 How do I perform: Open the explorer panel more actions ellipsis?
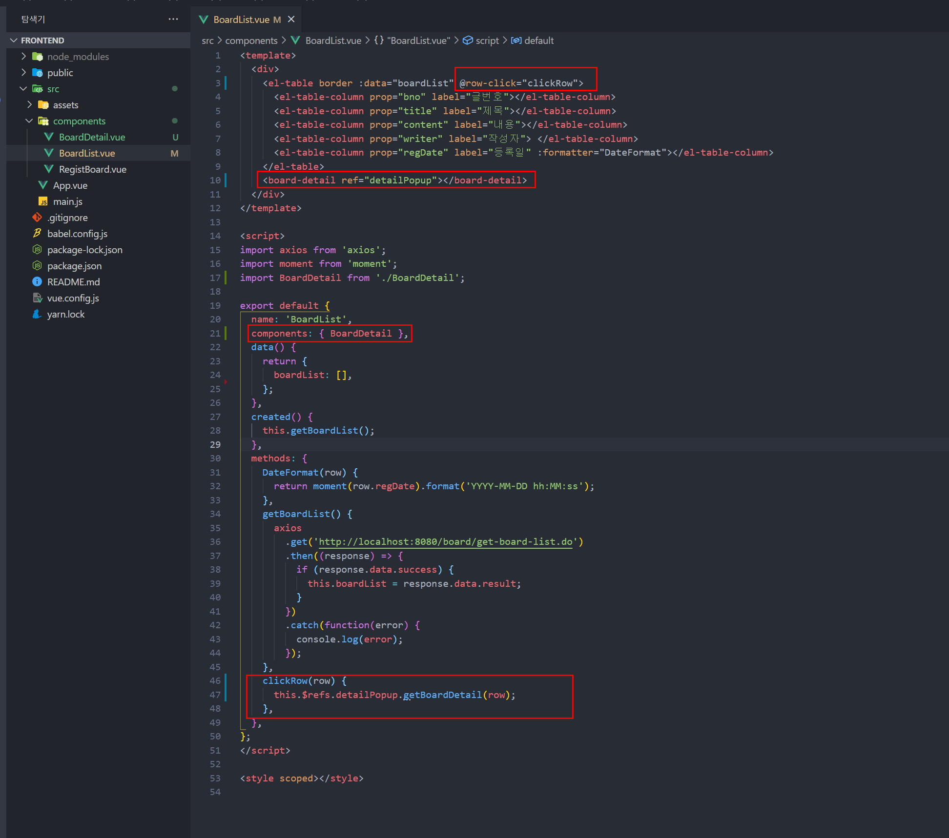(x=173, y=19)
